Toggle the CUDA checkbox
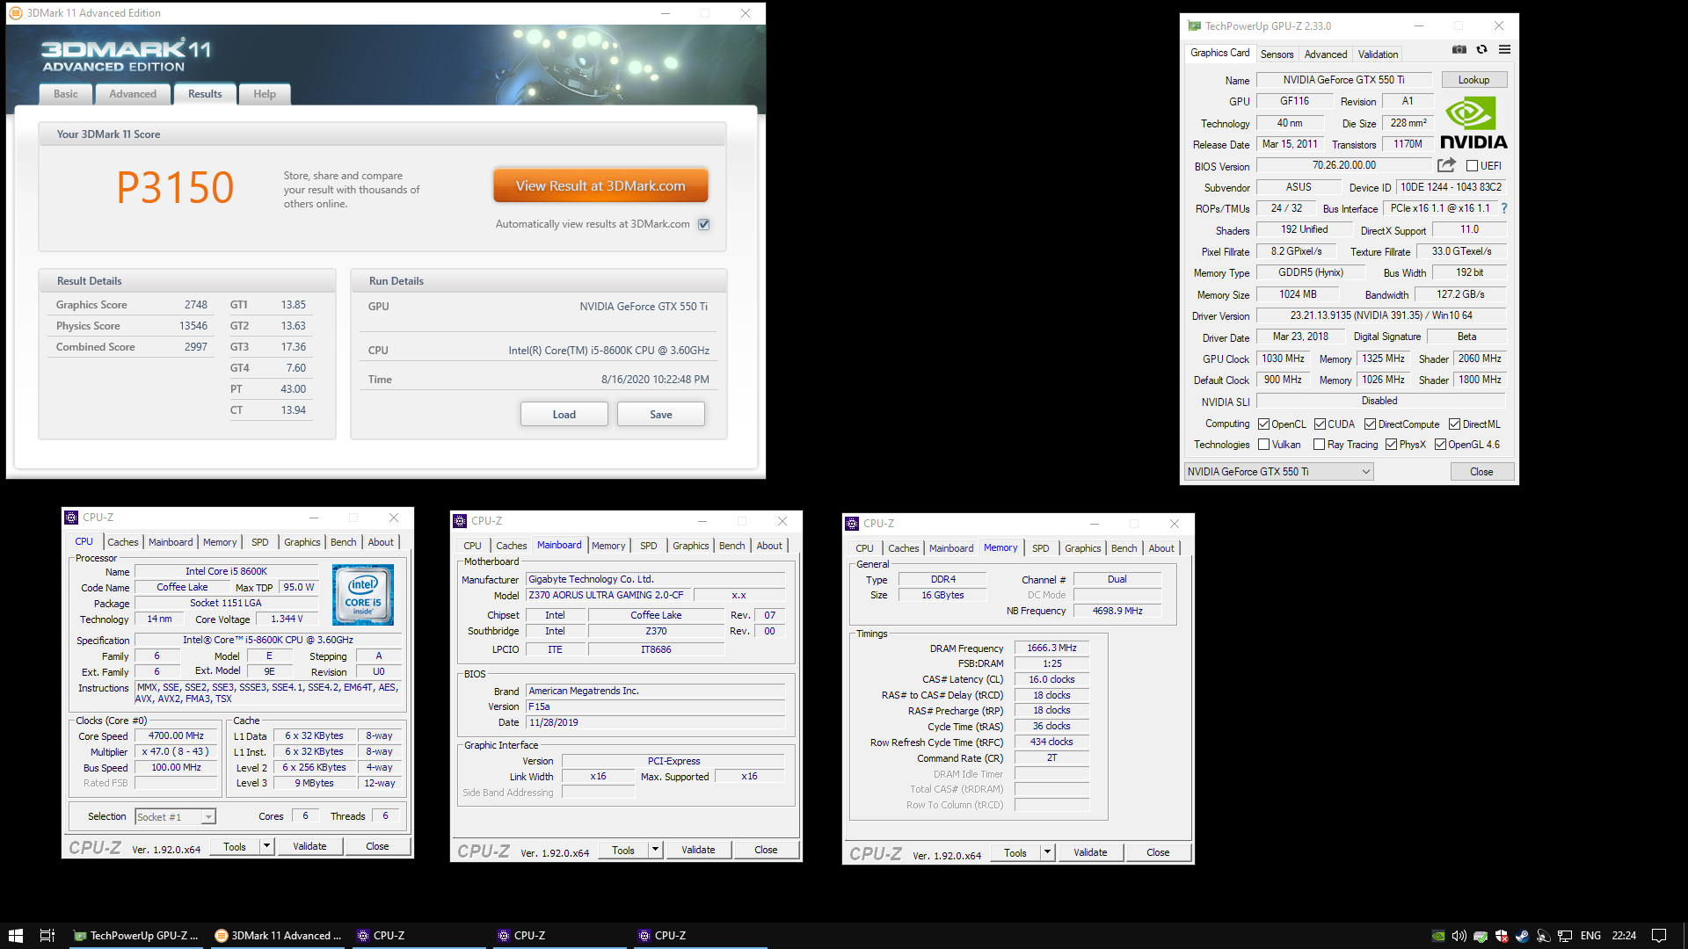This screenshot has height=949, width=1688. pos(1320,424)
